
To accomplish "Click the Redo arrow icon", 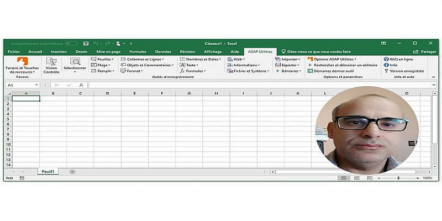I will click(107, 44).
